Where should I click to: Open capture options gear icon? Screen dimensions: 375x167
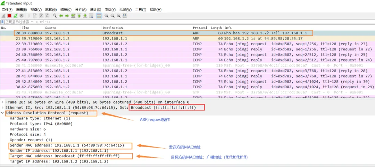click(x=22, y=16)
